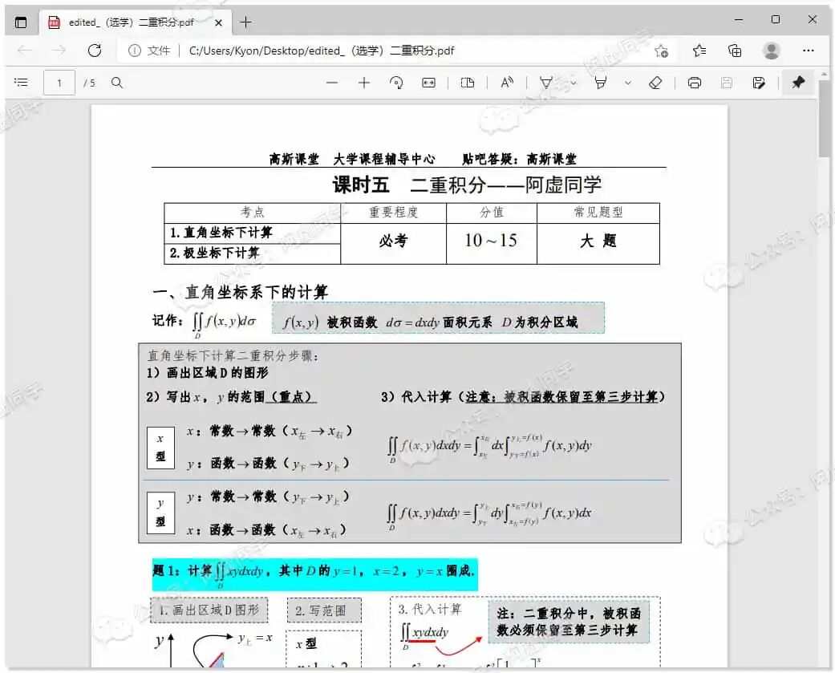Expand the Highlight color options dropdown
The height and width of the screenshot is (673, 835).
pos(628,83)
